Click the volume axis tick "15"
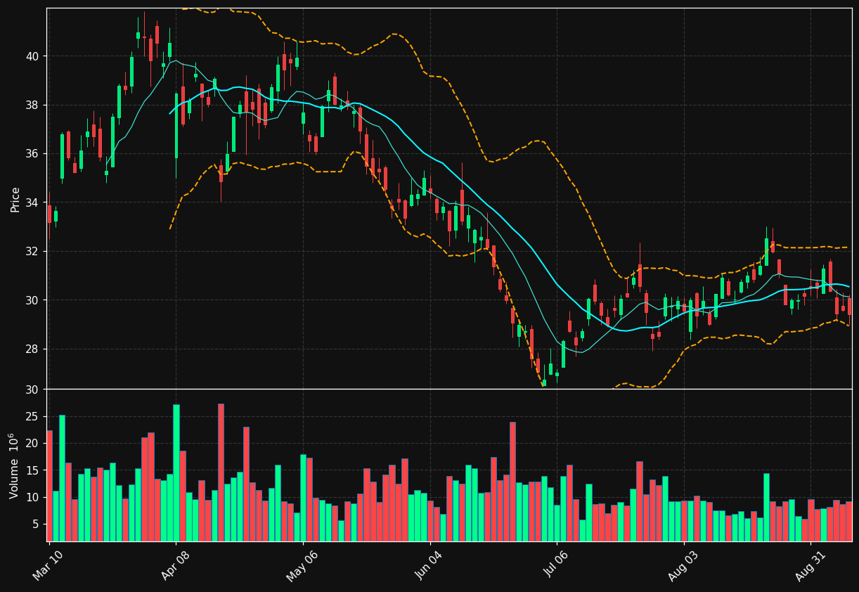The image size is (859, 592). (33, 470)
